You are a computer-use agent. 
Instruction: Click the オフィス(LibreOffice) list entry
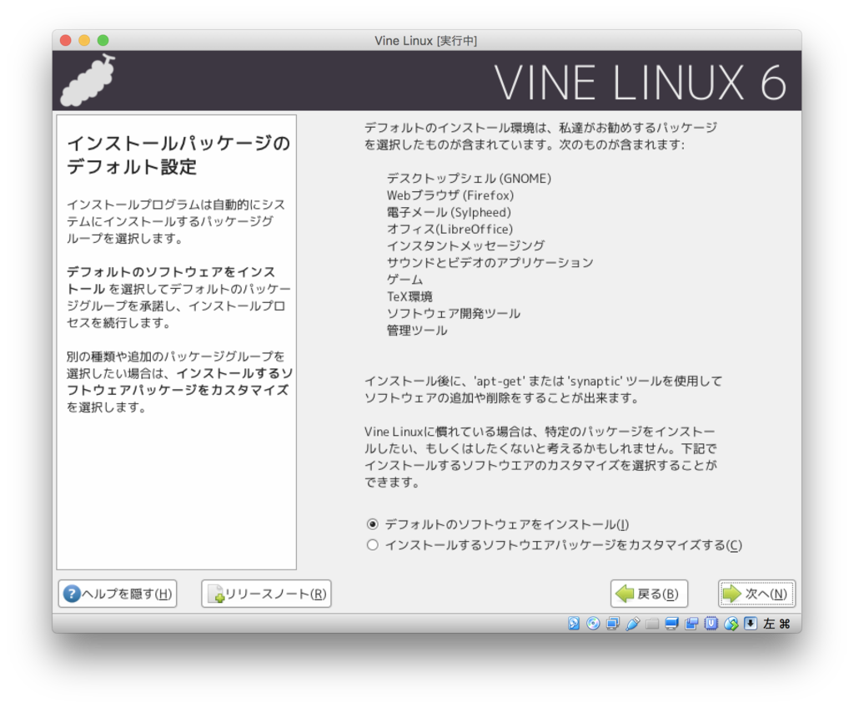(x=450, y=229)
